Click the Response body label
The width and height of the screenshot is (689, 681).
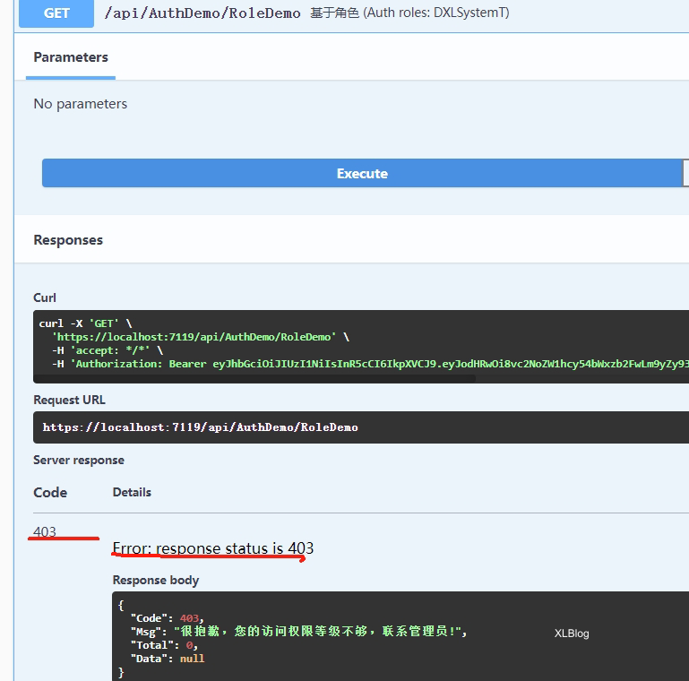coord(155,581)
